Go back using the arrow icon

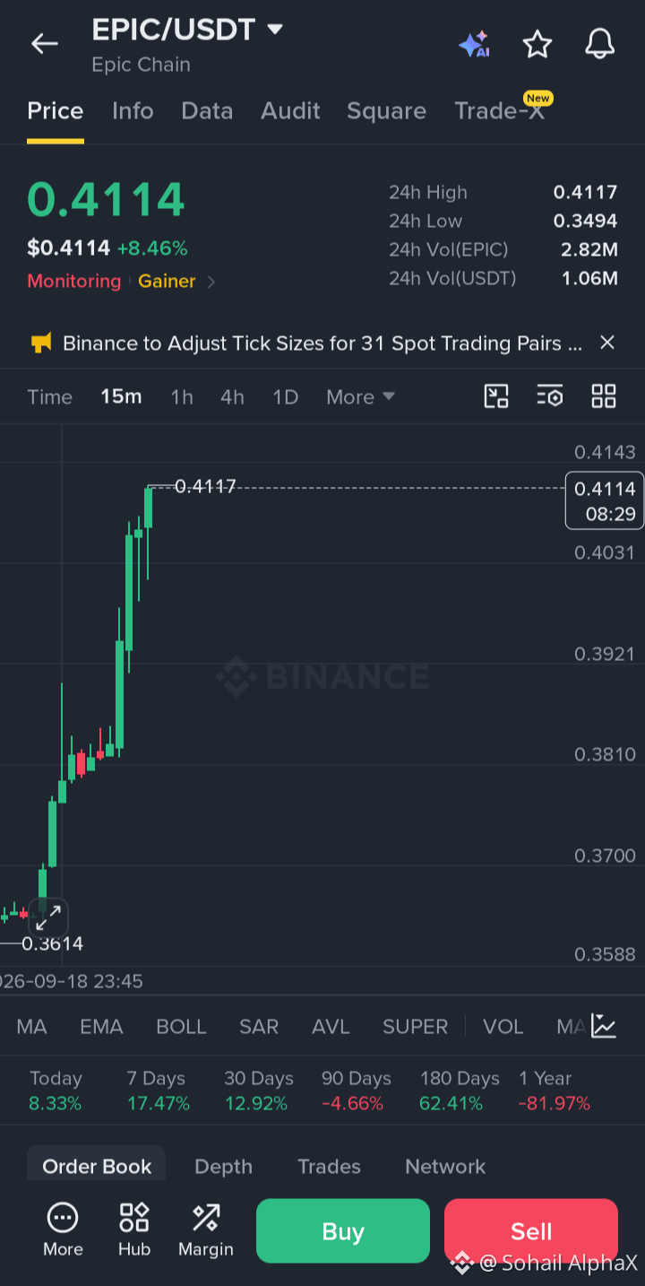click(x=44, y=43)
